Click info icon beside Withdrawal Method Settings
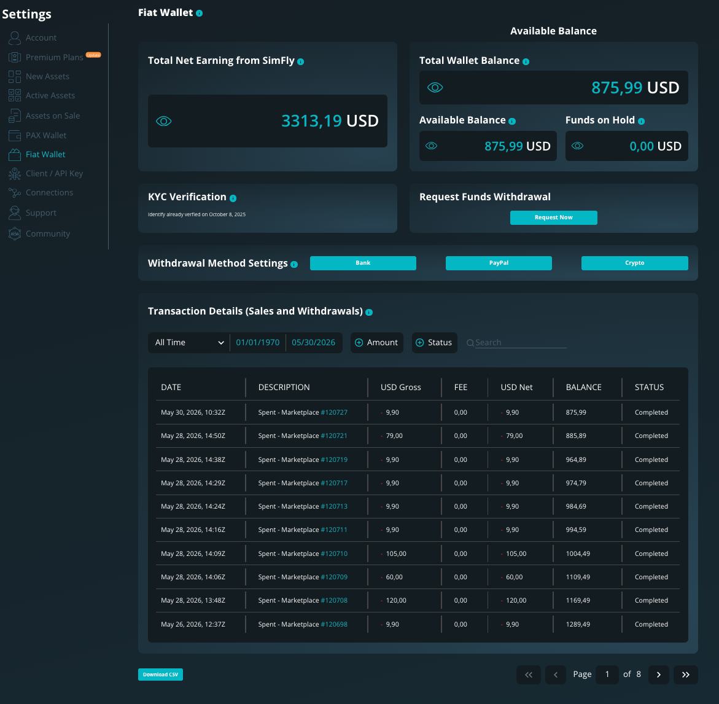Screen dimensions: 719x704 click(x=294, y=264)
